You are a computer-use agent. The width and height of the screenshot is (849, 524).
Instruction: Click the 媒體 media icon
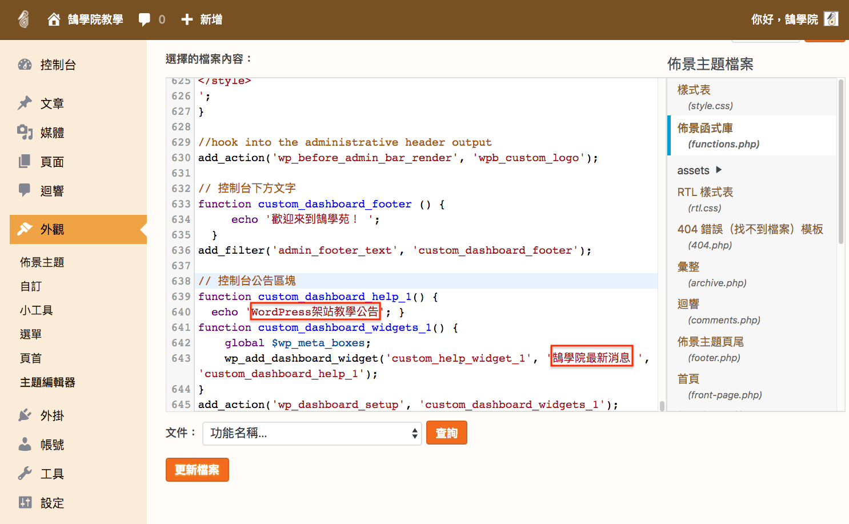point(25,132)
